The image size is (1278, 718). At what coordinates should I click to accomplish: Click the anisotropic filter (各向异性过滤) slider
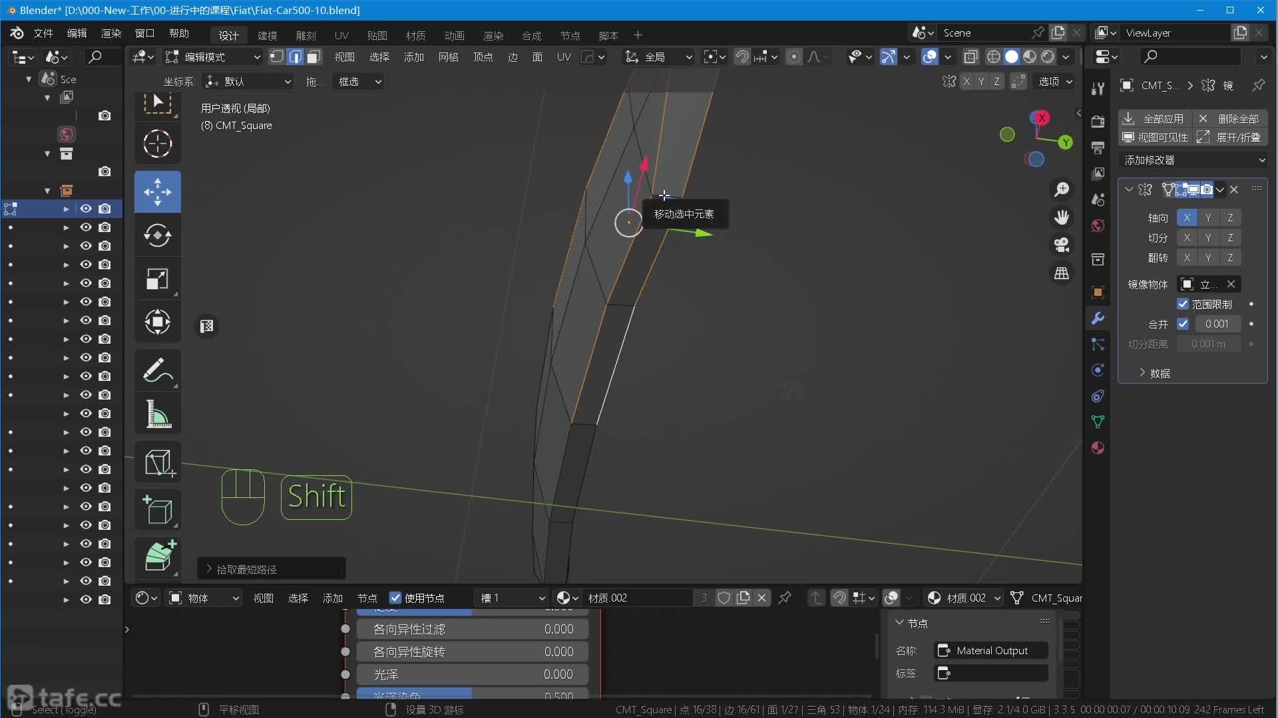(x=473, y=630)
